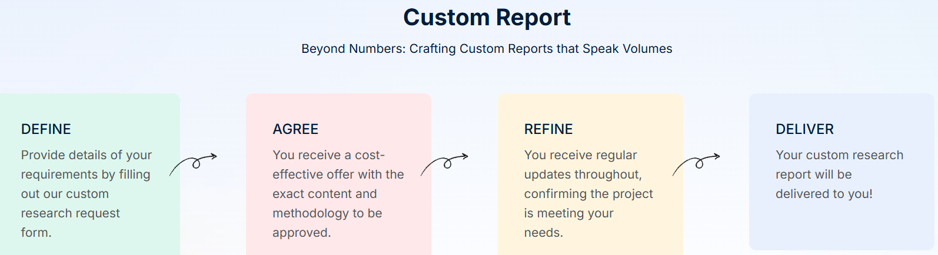Click 'delivered to you!' in the DELIVER card
This screenshot has width=938, height=255.
[824, 194]
